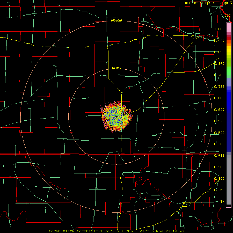This screenshot has height=233, width=233.
Task: Click the 100 NMI range ring label
Action: 116,20
